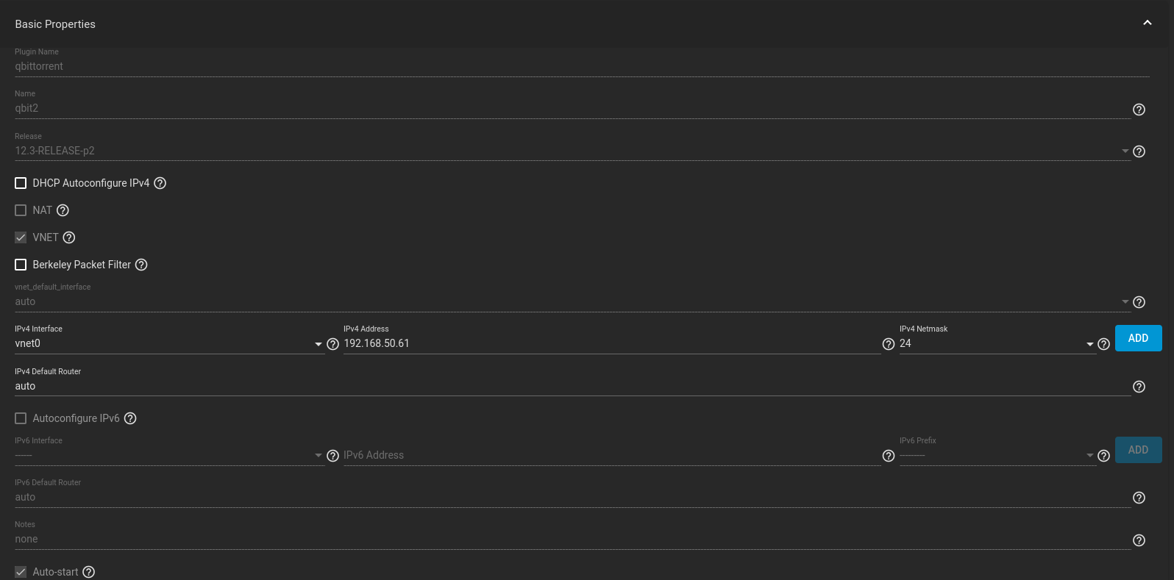This screenshot has height=580, width=1174.
Task: Click help icon next to DHCP Autoconfigure IPv4
Action: [160, 183]
